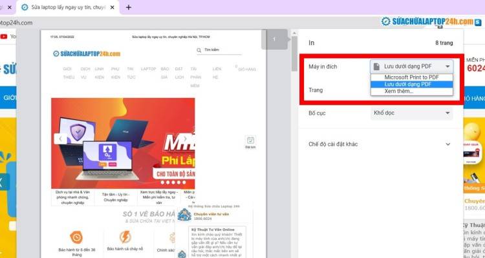
Task: Open a new browser tab with plus
Action: 129,7
